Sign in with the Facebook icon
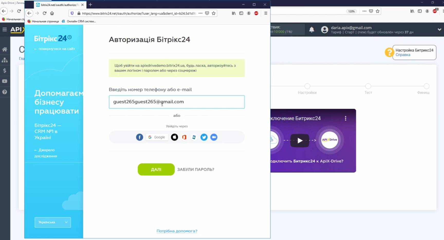Viewport: 444px width, 240px height. point(139,137)
